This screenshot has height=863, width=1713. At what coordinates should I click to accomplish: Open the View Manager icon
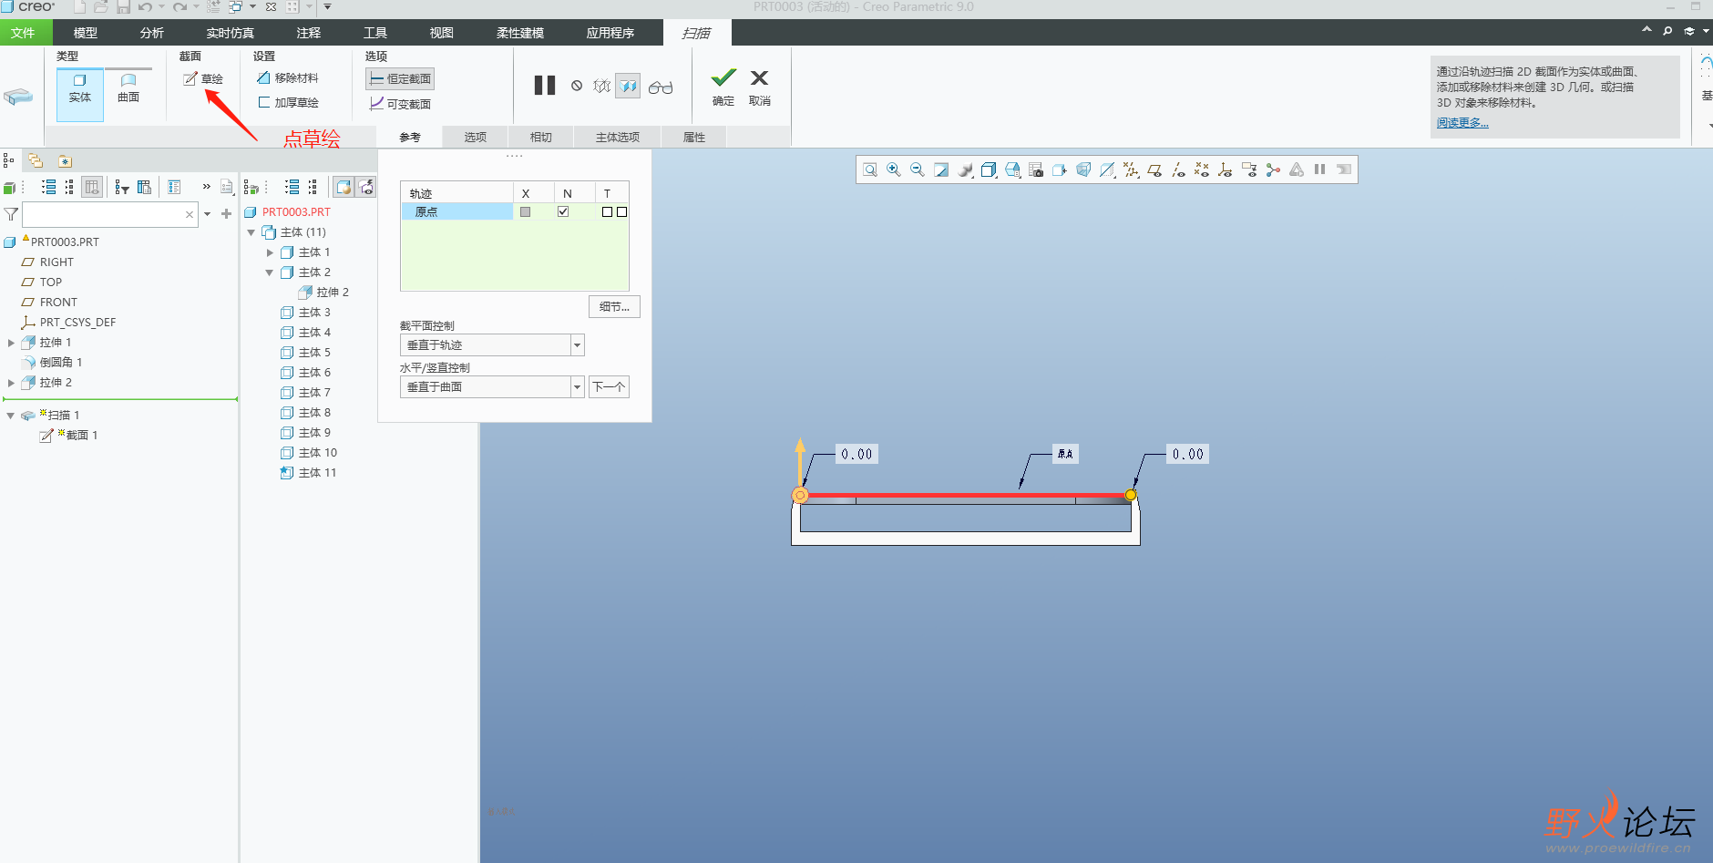click(x=1036, y=170)
